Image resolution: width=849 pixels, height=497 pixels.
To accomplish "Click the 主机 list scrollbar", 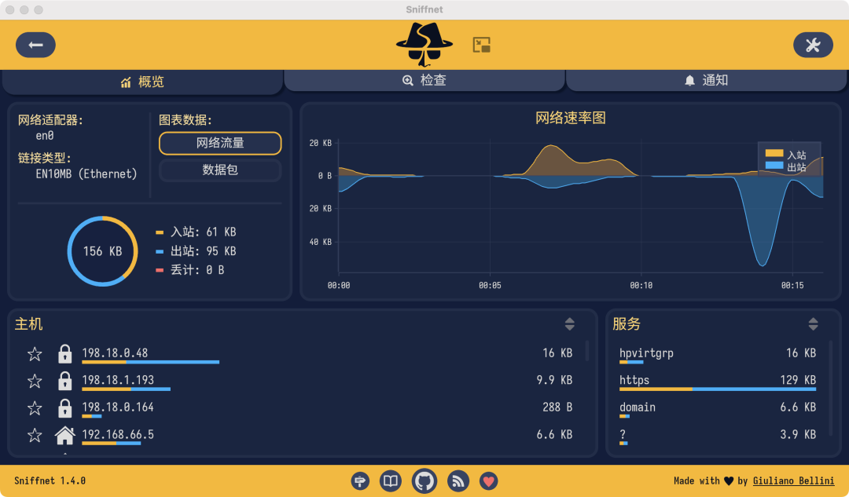I will point(587,350).
